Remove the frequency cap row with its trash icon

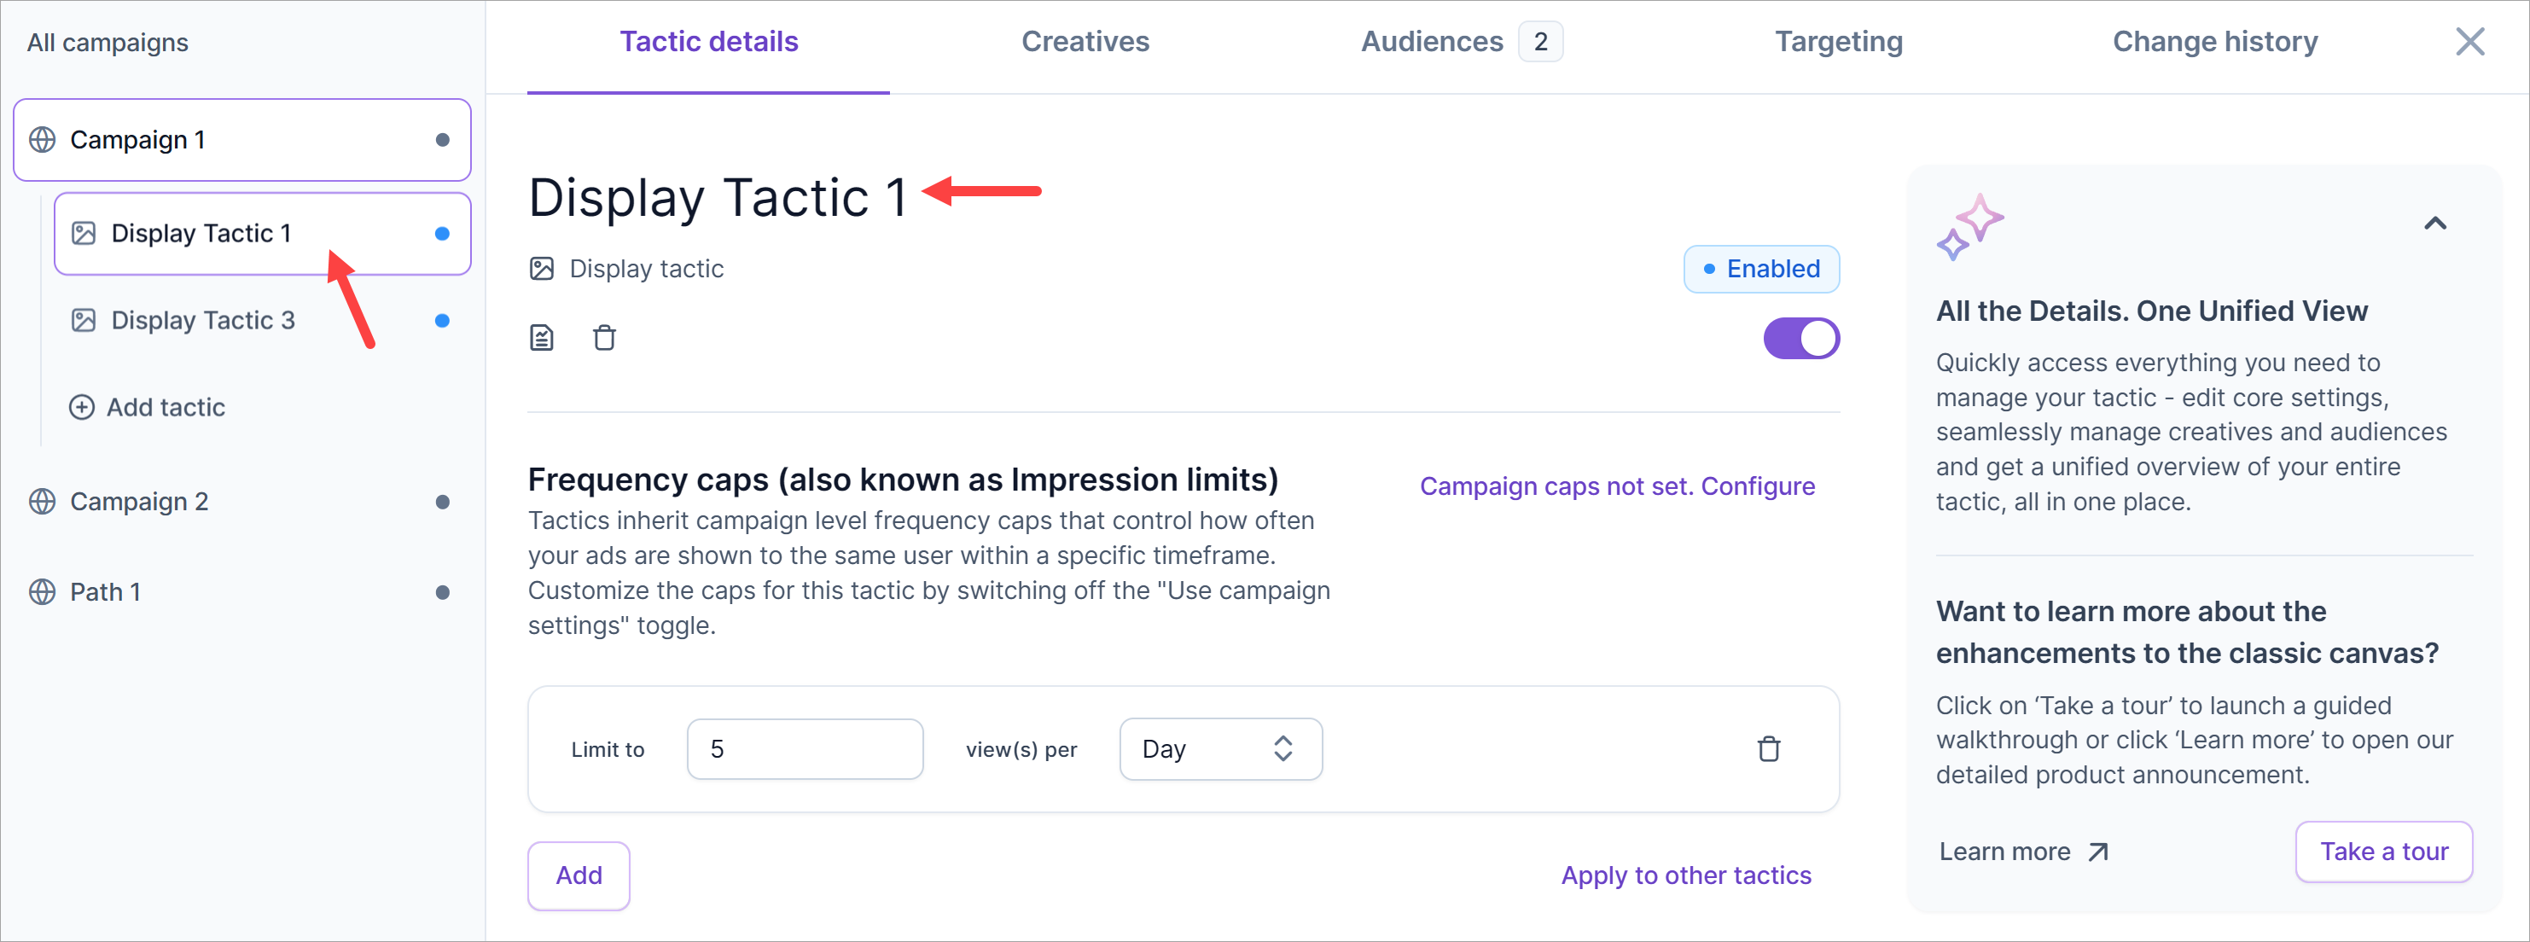[1768, 748]
